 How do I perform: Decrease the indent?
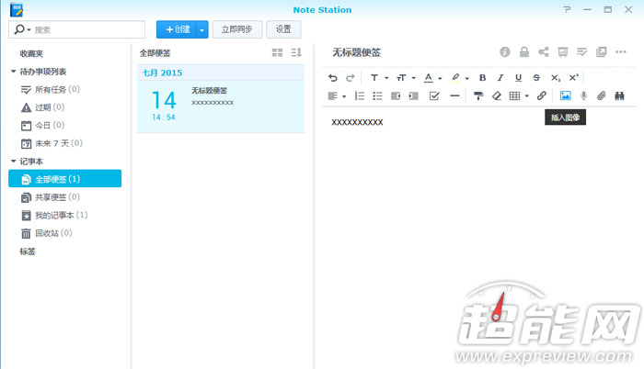point(396,96)
